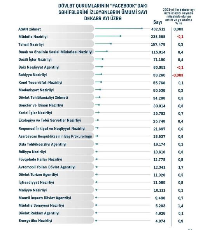Click the Təhsil Nazirliyi label
This screenshot has width=198, height=230.
pyautogui.click(x=31, y=44)
